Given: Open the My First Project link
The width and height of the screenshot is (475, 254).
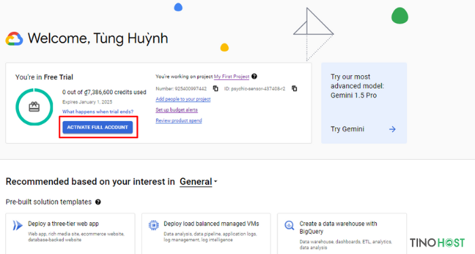Looking at the screenshot, I should coord(232,77).
